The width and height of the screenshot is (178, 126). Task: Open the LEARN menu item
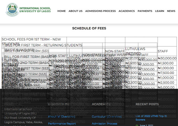(x=160, y=11)
